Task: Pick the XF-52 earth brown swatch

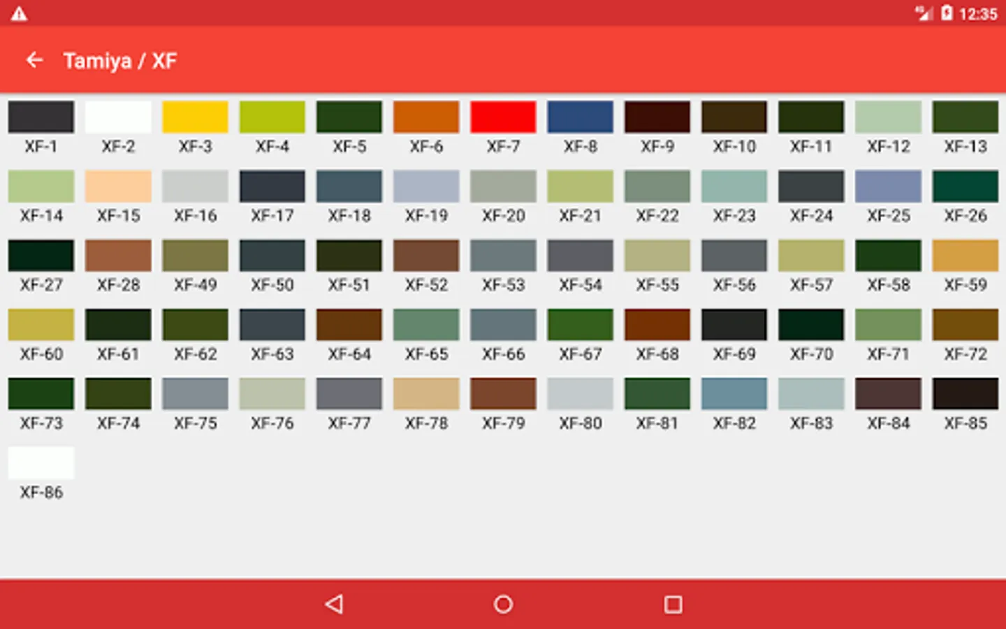Action: click(x=426, y=255)
